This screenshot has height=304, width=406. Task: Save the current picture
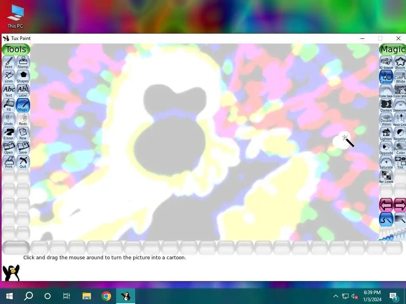coord(23,148)
